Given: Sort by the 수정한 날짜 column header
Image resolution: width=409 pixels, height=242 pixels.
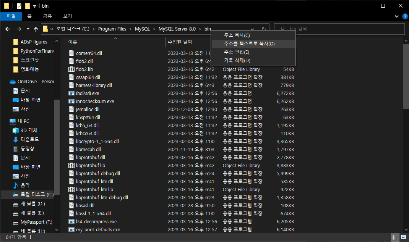Looking at the screenshot, I should coord(180,42).
